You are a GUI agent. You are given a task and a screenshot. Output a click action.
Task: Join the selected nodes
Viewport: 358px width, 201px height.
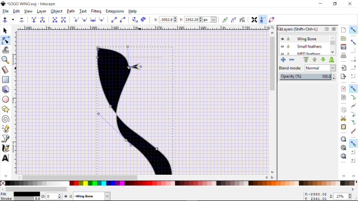pos(34,20)
